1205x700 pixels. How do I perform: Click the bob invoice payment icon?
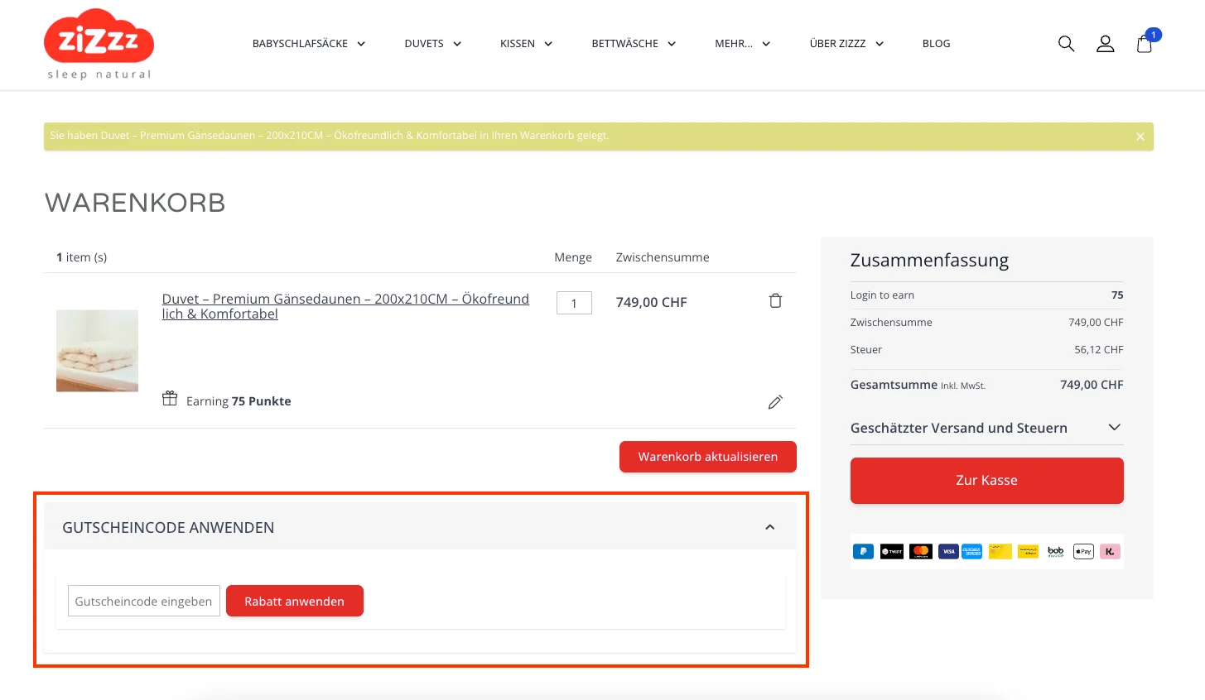(1056, 551)
